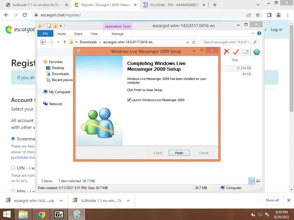294x220 pixels.
Task: Open File Explorer from the taskbar
Action: (x=23, y=214)
